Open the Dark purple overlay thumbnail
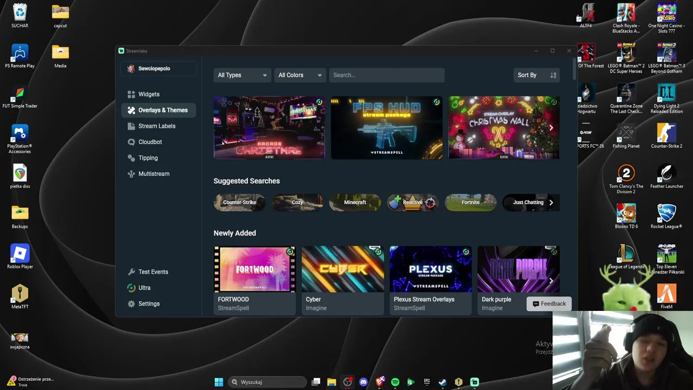 (519, 269)
